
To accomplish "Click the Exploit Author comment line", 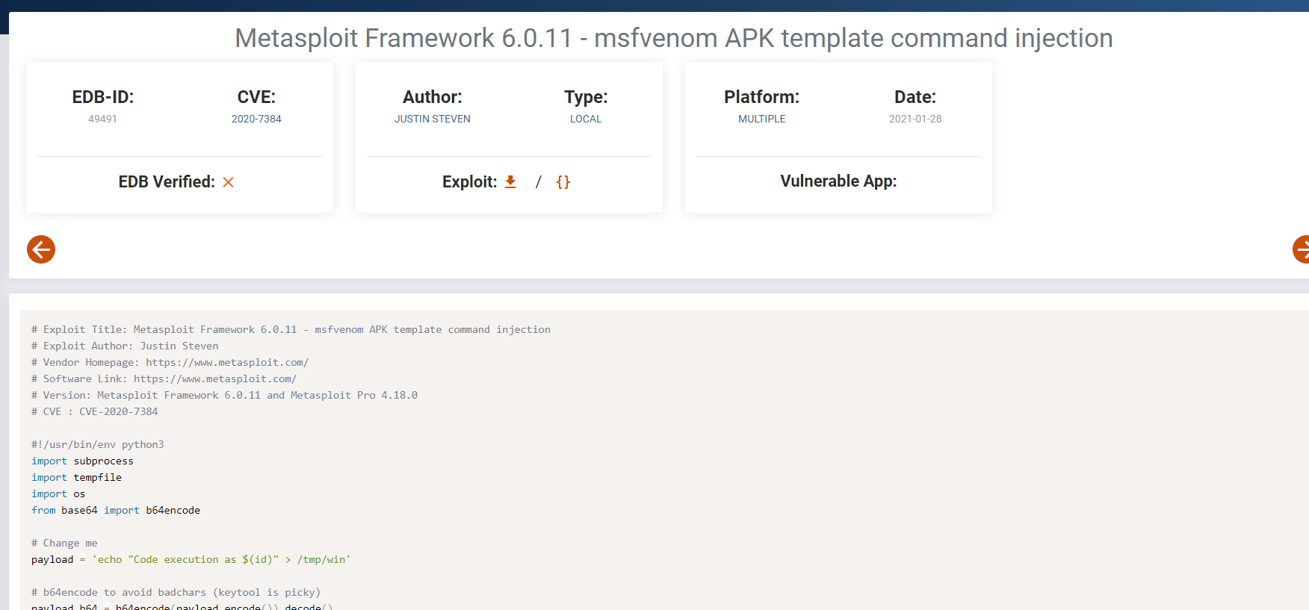I will [x=125, y=346].
